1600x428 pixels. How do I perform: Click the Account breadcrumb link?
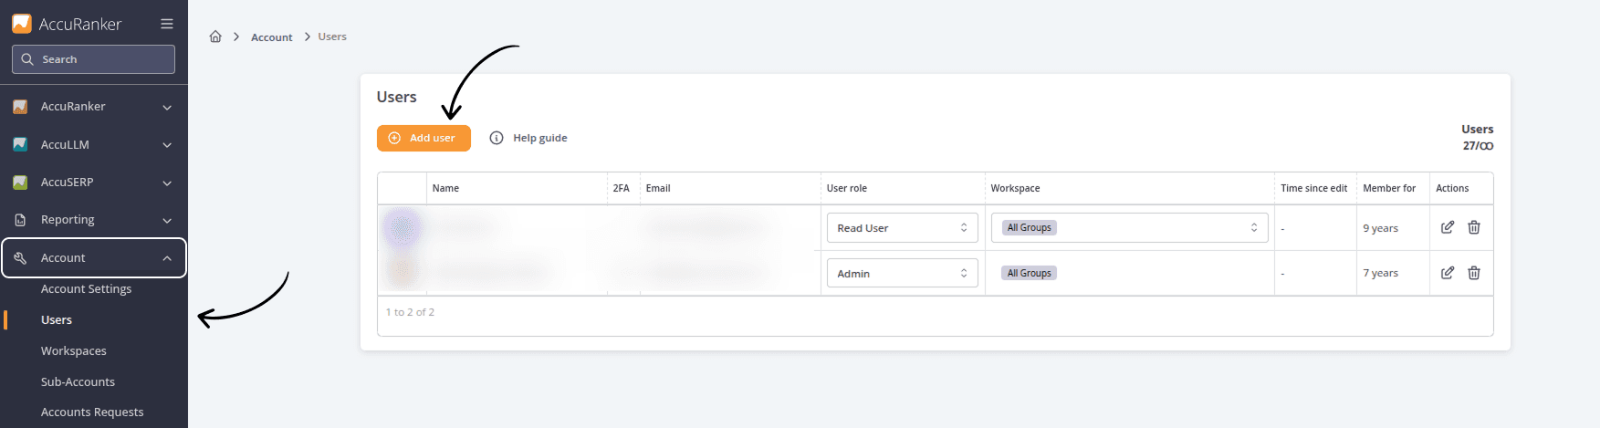pos(272,37)
